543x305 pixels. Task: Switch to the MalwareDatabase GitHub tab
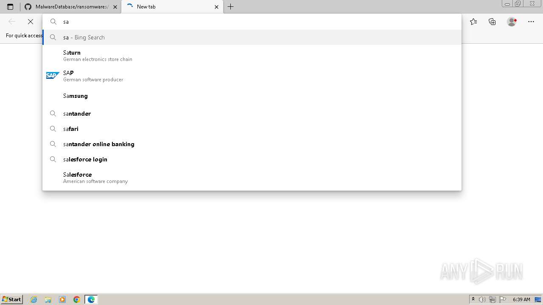(70, 7)
